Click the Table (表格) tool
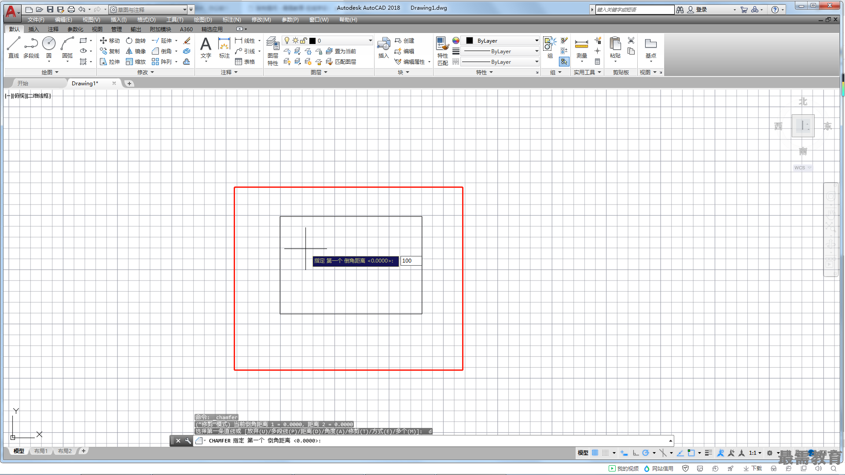This screenshot has height=475, width=845. pyautogui.click(x=245, y=62)
